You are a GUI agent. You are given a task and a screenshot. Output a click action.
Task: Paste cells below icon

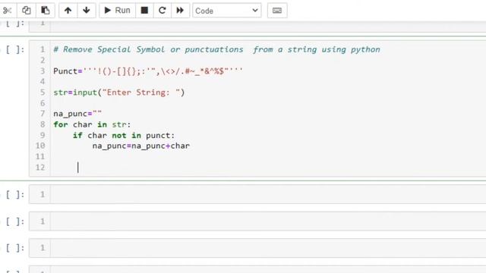click(46, 11)
